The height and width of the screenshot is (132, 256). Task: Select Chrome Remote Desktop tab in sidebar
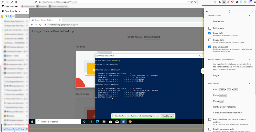(x=15, y=129)
